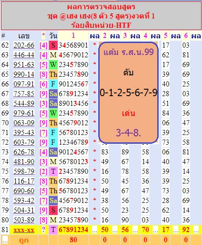The image size is (202, 245).
Task: Open the red xxx-xx link in row 81
Action: [x=24, y=230]
